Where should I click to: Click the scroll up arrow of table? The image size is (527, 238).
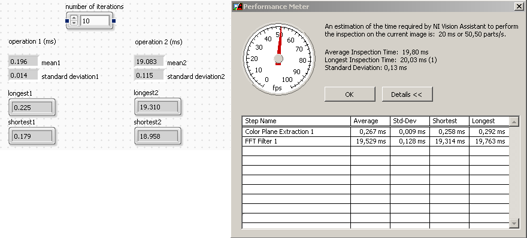514,121
